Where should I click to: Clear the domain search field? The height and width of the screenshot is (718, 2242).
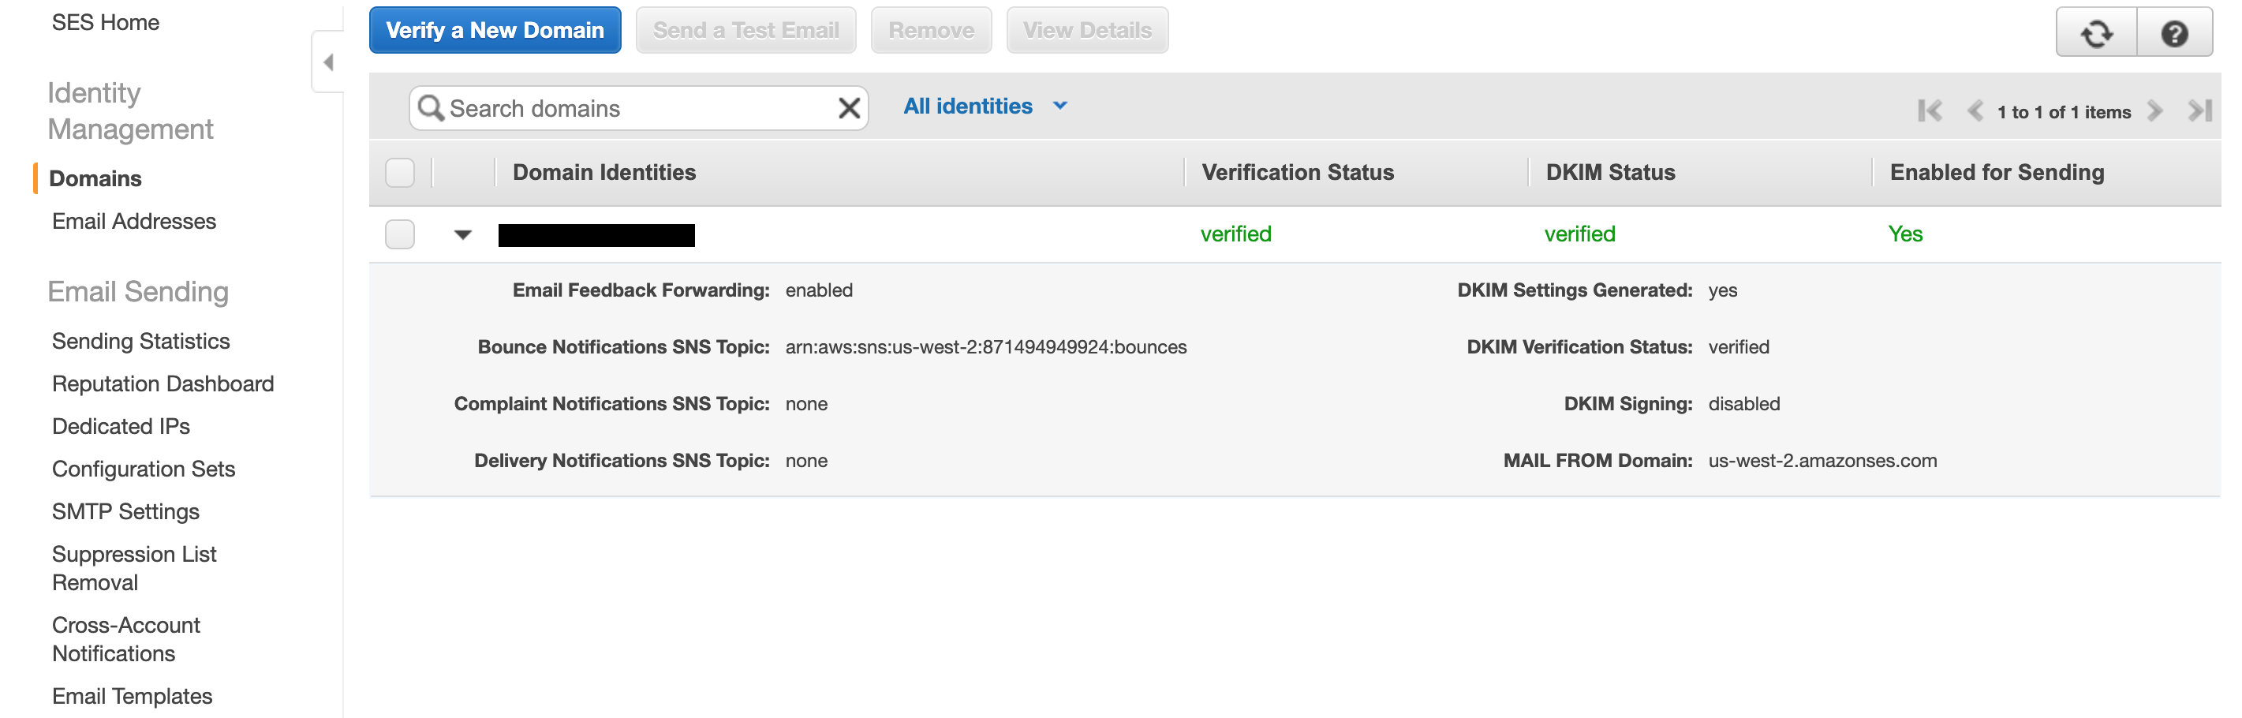[848, 108]
